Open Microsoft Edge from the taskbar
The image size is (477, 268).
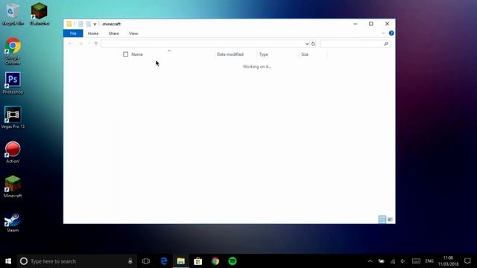(164, 261)
